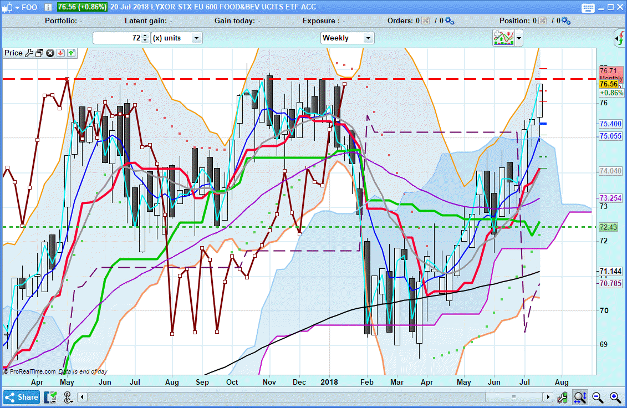
Task: Click the Price panel duplicate windows icon
Action: (39, 53)
